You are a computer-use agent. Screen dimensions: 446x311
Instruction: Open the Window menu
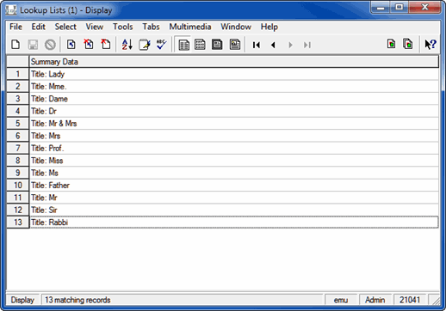[x=236, y=27]
